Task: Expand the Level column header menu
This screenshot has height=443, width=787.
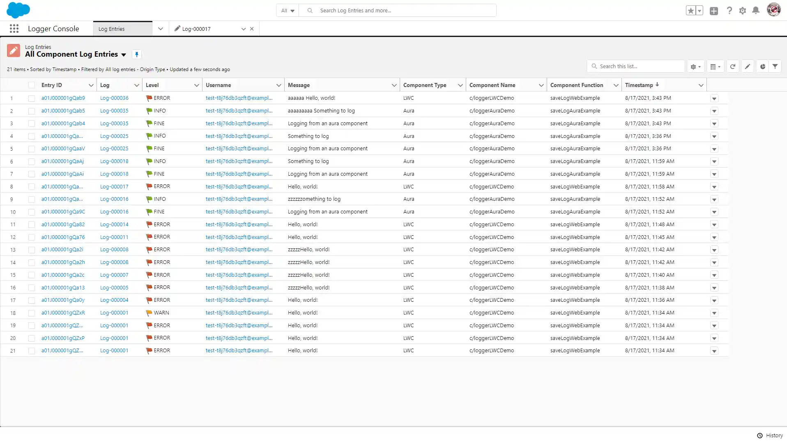Action: [196, 85]
